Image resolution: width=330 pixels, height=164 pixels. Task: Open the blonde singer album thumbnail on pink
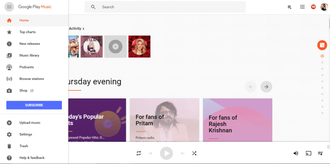[x=92, y=47]
